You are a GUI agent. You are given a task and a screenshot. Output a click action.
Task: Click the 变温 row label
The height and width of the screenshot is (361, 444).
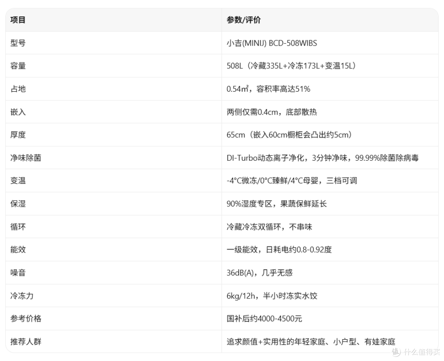point(18,180)
